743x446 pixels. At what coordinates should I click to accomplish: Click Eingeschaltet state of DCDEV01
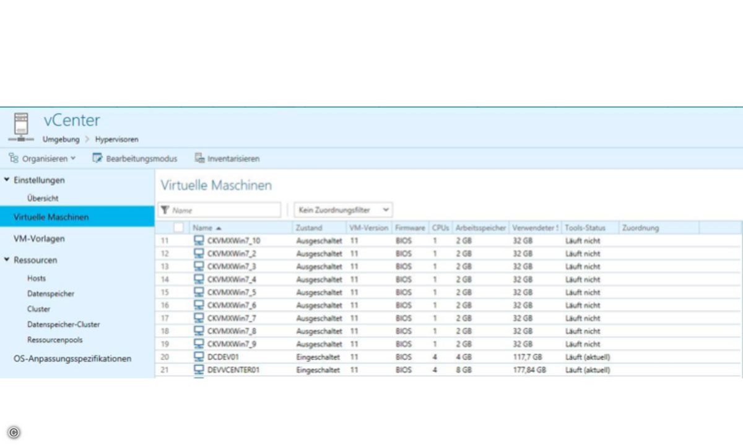pyautogui.click(x=318, y=357)
